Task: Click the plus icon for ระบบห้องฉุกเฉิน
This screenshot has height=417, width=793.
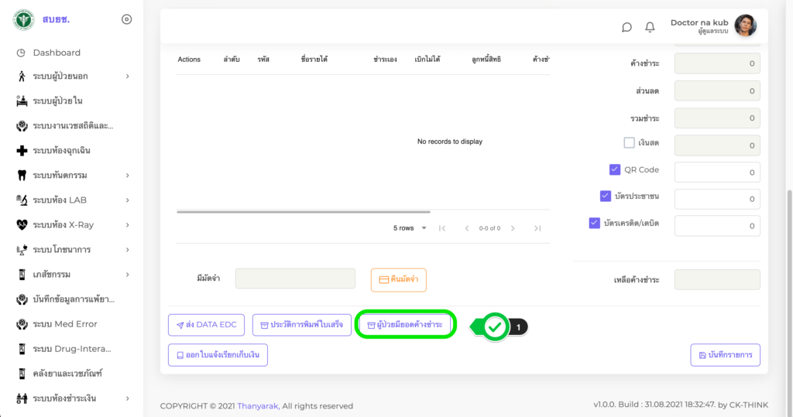Action: point(22,151)
